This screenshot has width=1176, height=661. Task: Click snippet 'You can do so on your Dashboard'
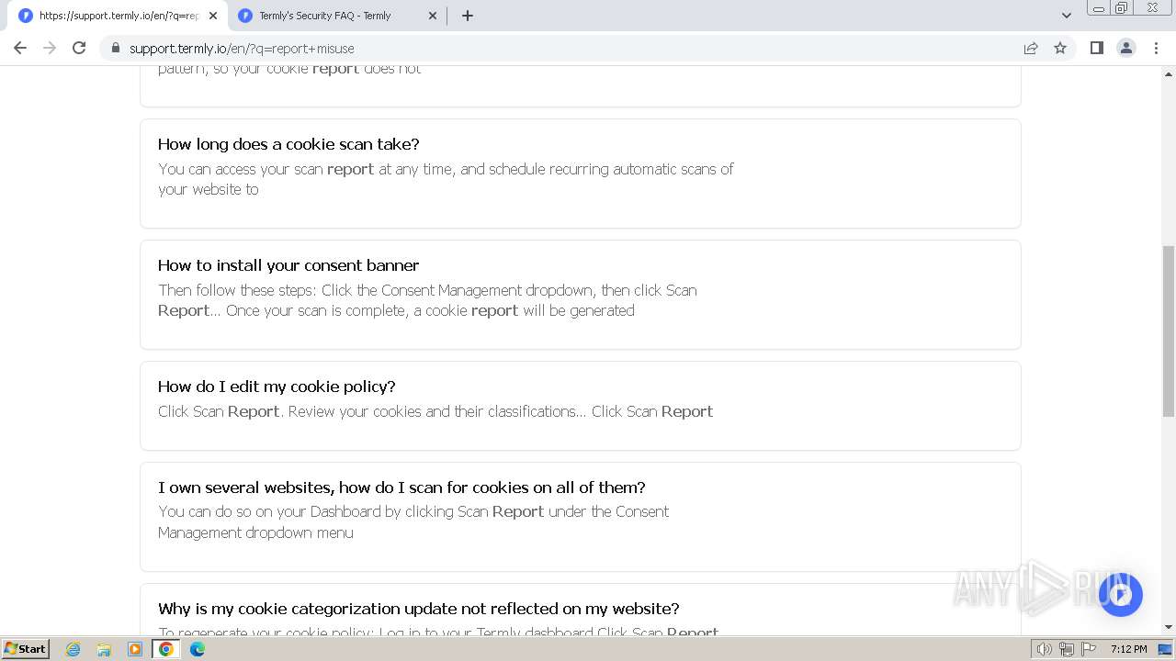413,521
